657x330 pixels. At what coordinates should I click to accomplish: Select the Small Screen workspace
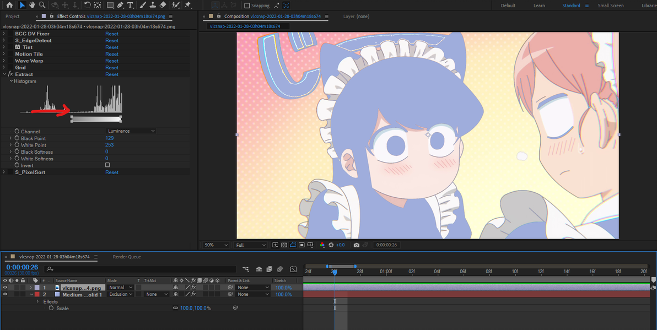[x=611, y=6]
